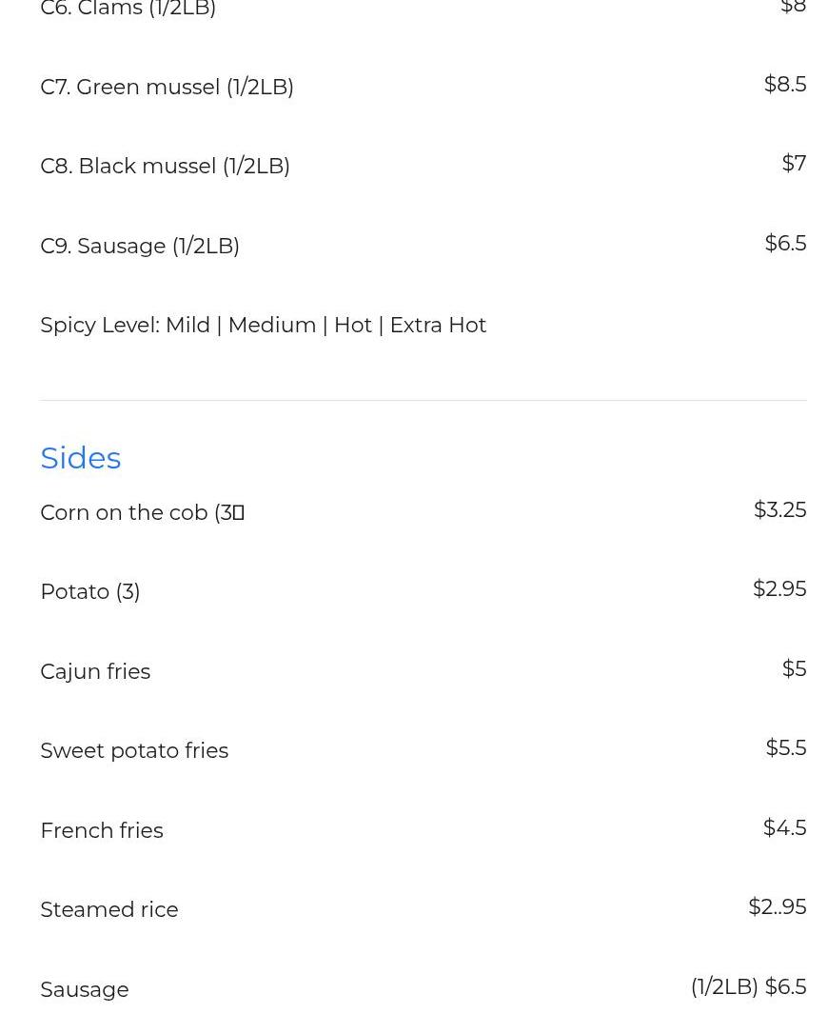Viewport: 828px width, 1034px height.
Task: Select Corn on the cob side
Action: [142, 512]
